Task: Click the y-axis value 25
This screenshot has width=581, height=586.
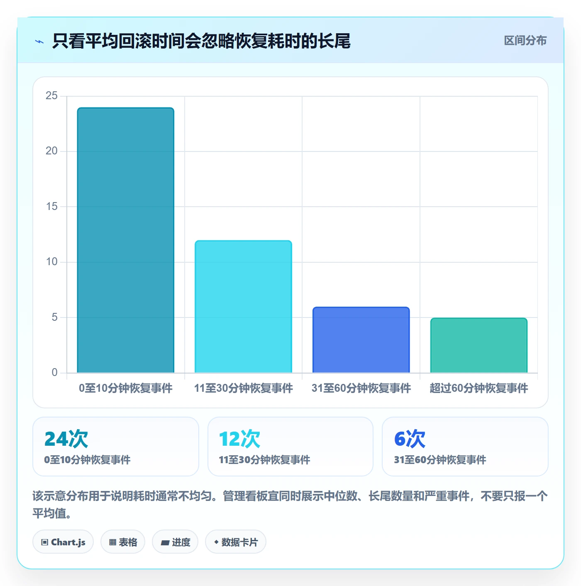Action: (51, 96)
